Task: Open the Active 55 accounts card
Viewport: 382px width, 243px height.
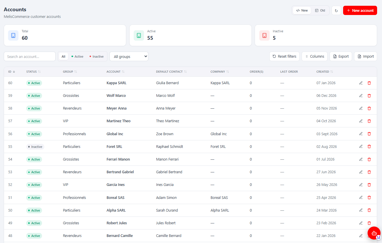Action: [x=190, y=35]
